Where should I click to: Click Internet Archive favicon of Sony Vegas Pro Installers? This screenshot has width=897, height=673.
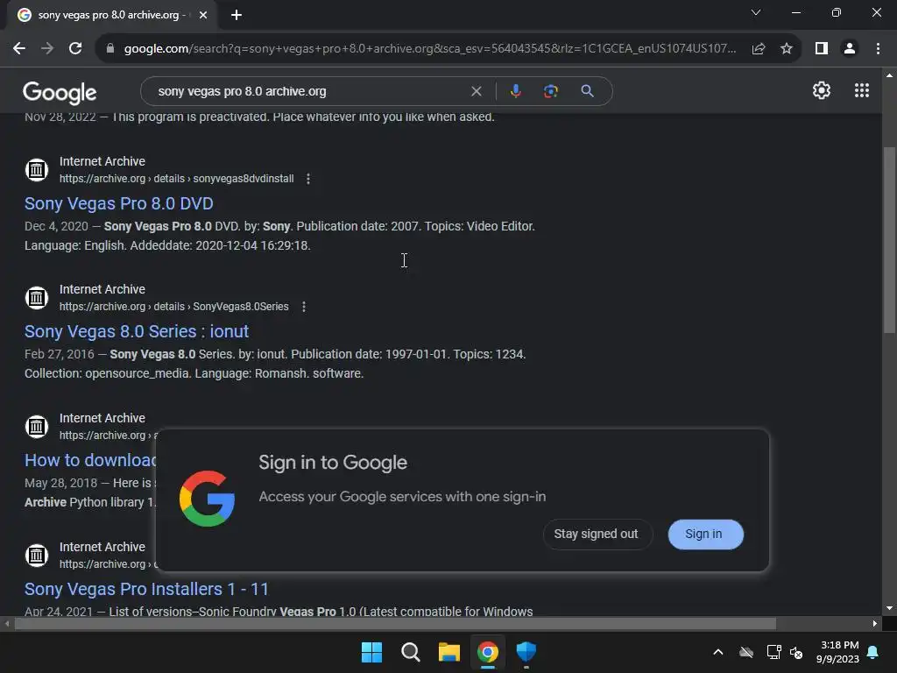pos(37,555)
